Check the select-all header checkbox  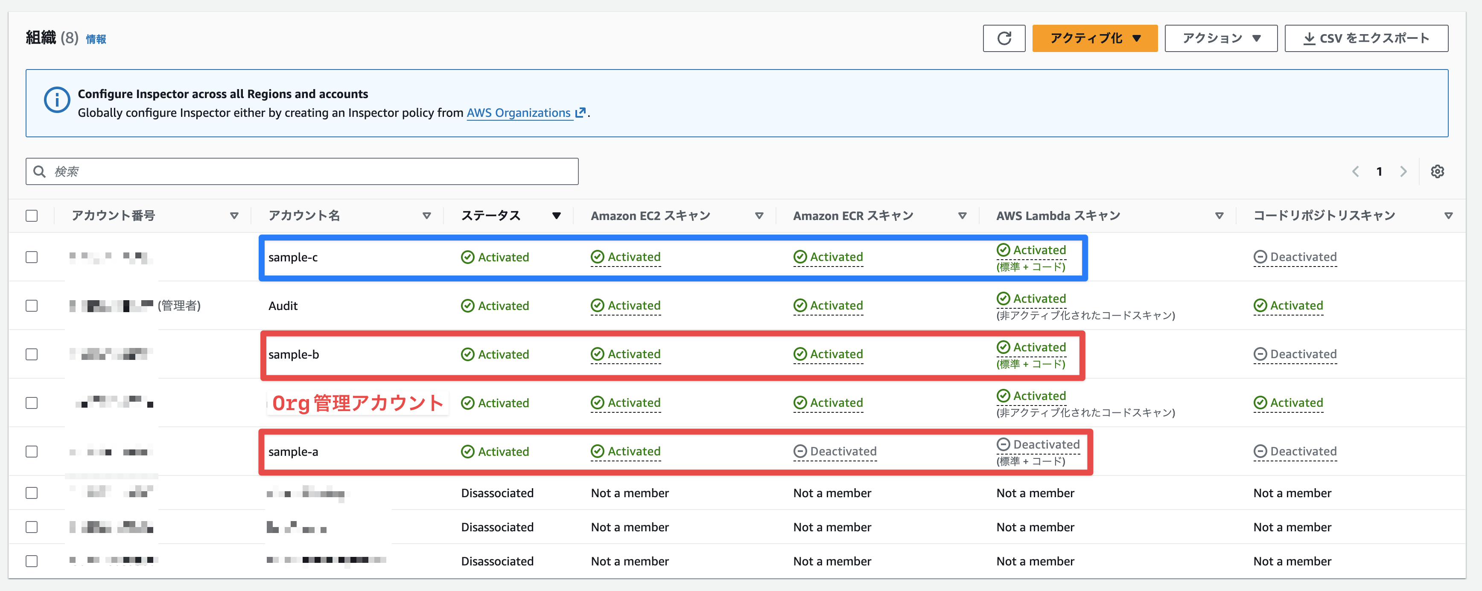pos(32,216)
